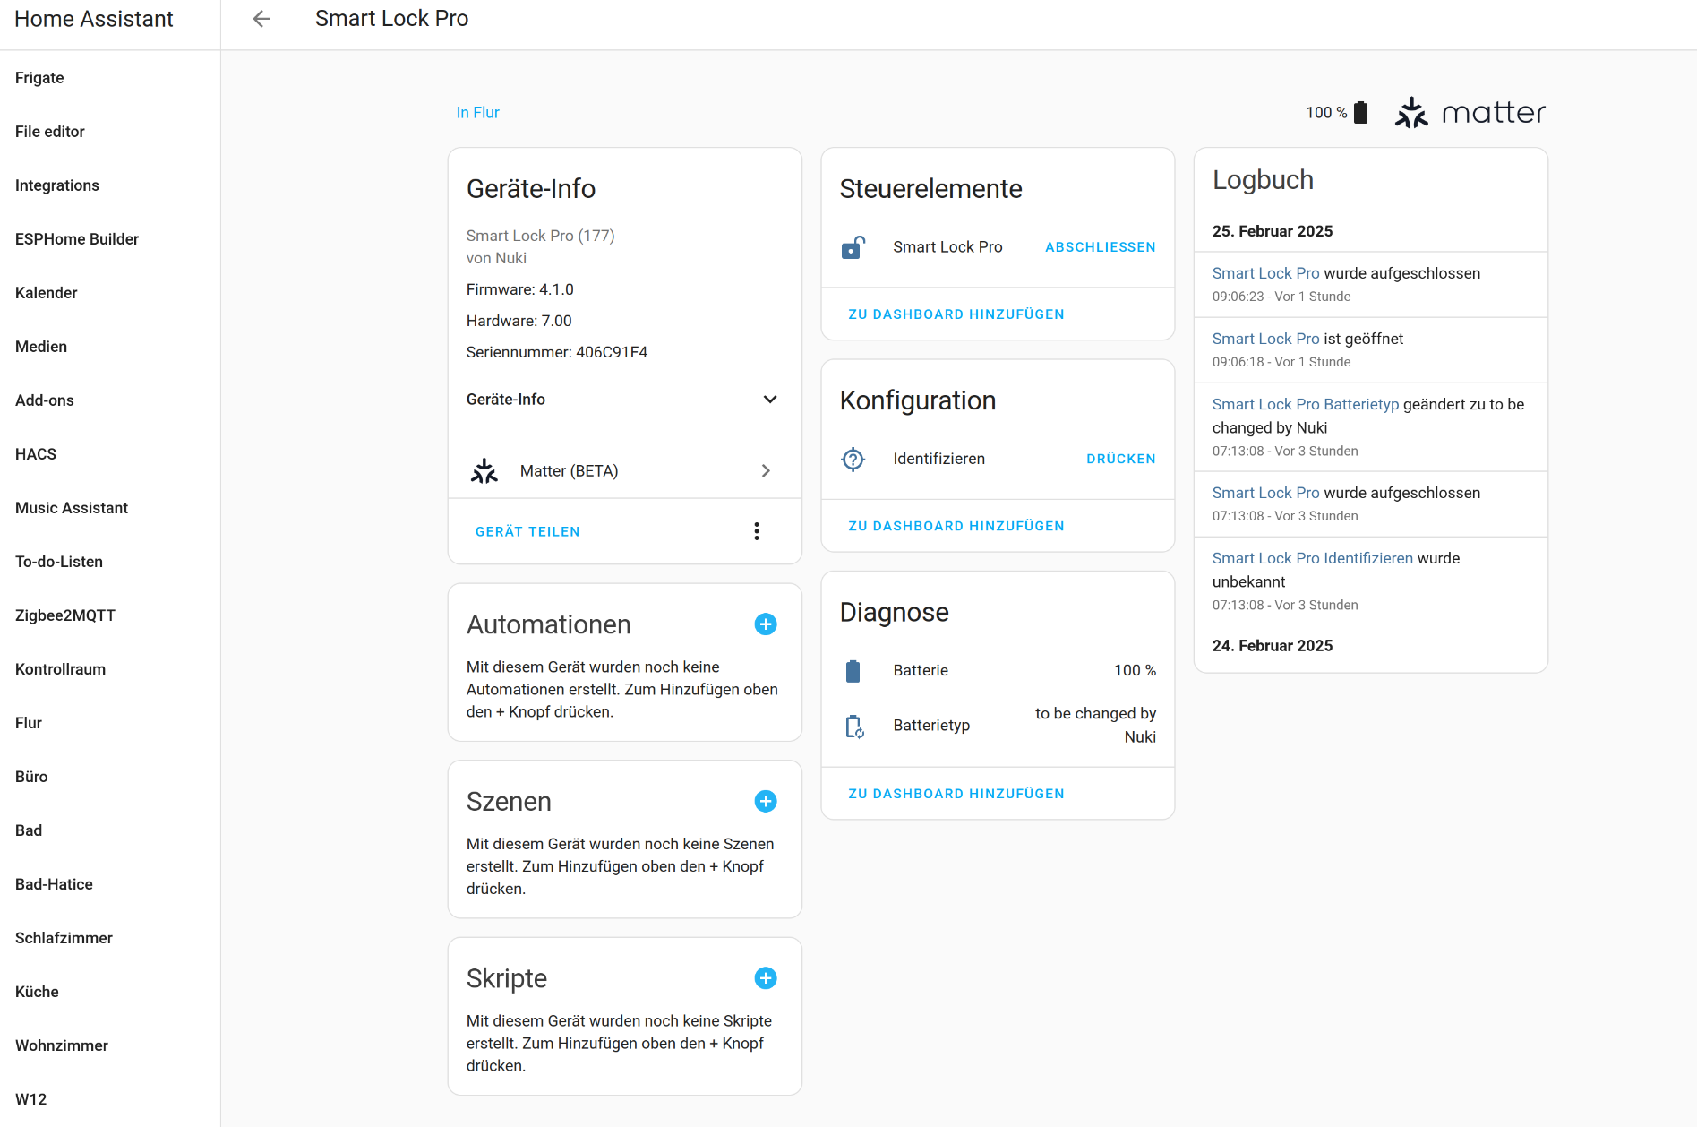Click the GERÄT TEILEN button
The height and width of the screenshot is (1127, 1697).
click(527, 532)
